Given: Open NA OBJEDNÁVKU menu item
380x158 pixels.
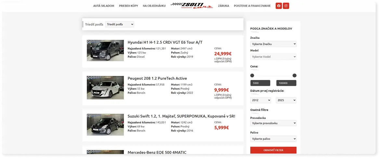Looking at the screenshot, I should (154, 6).
